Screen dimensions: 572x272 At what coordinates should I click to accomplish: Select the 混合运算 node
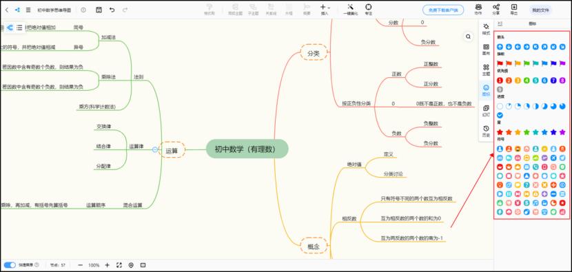coord(132,205)
